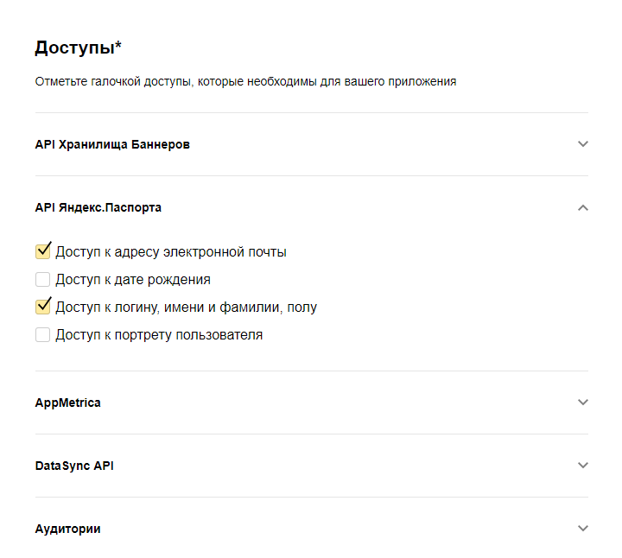Click label 'Доступ к логину, имени и фамилии, полу'
The width and height of the screenshot is (622, 558).
click(186, 307)
